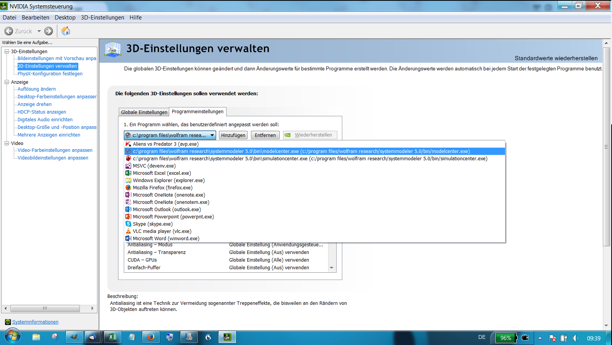Click the simulationcenter.exe red icon
Image resolution: width=612 pixels, height=345 pixels.
point(128,159)
